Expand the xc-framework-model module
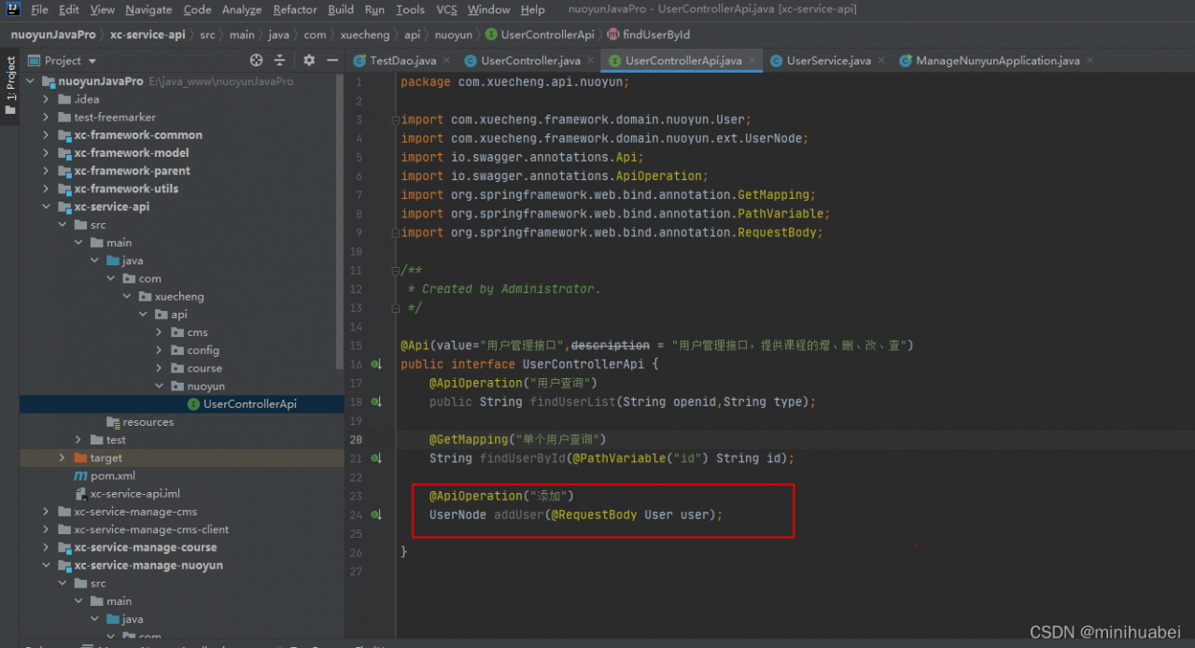The image size is (1195, 648). (47, 152)
